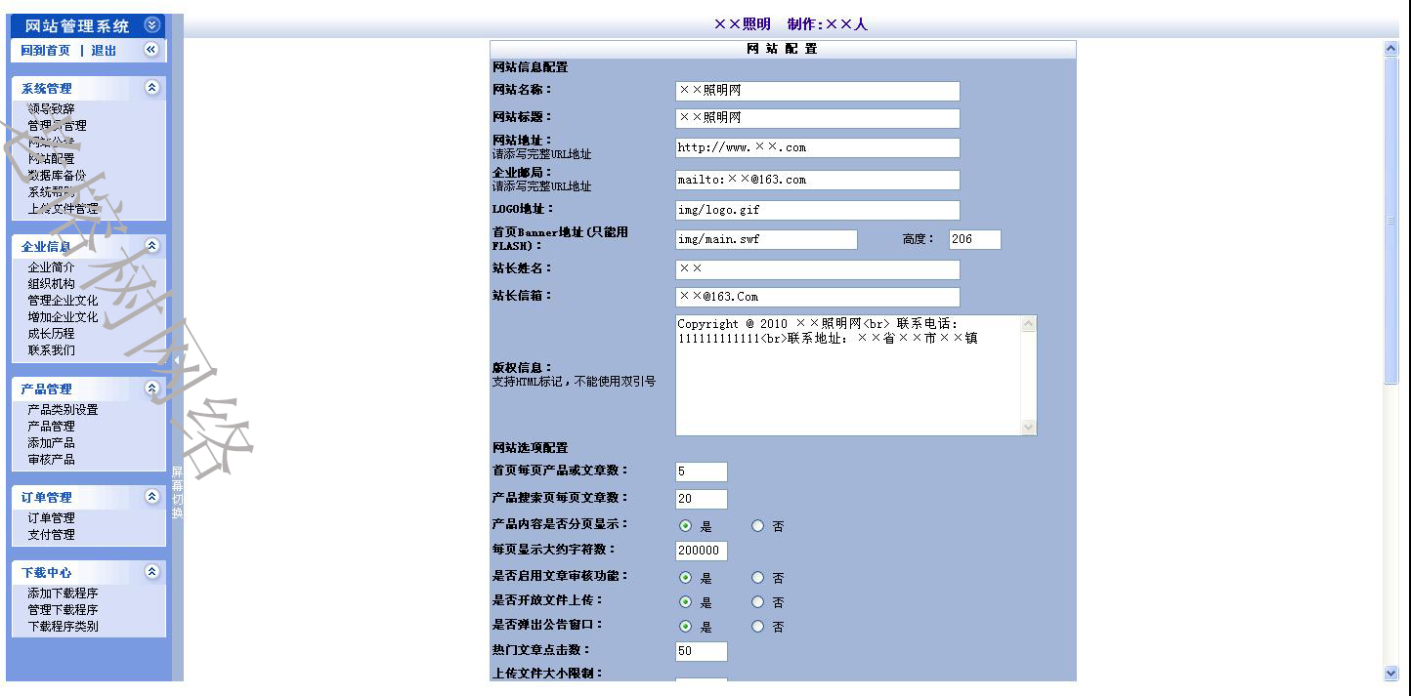1411x696 pixels.
Task: Focus the 站长姓名 input field
Action: pos(818,269)
